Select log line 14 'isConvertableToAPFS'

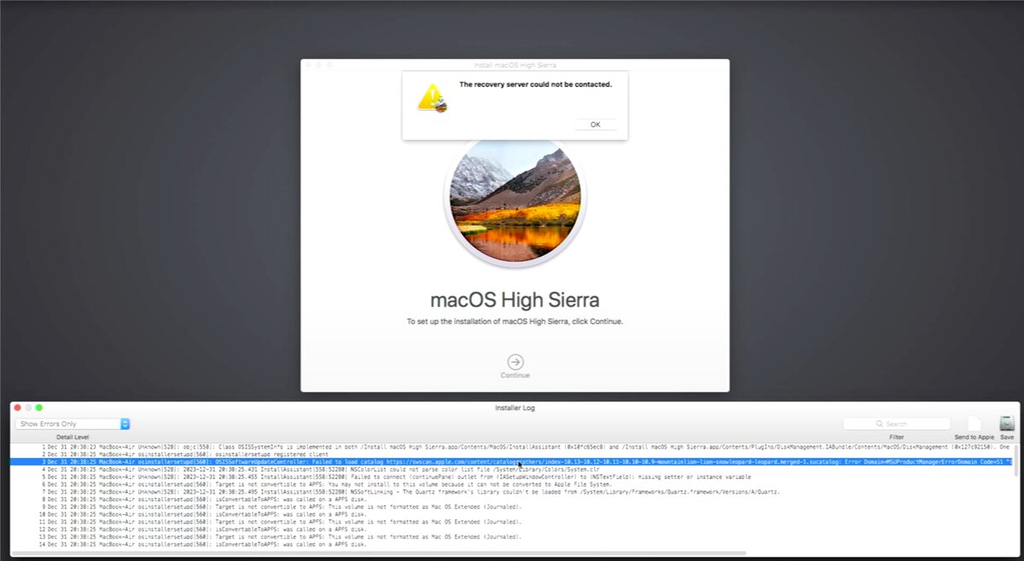click(512, 544)
